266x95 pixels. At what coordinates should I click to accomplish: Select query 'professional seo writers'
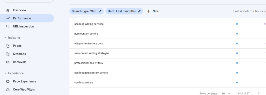click(x=89, y=63)
